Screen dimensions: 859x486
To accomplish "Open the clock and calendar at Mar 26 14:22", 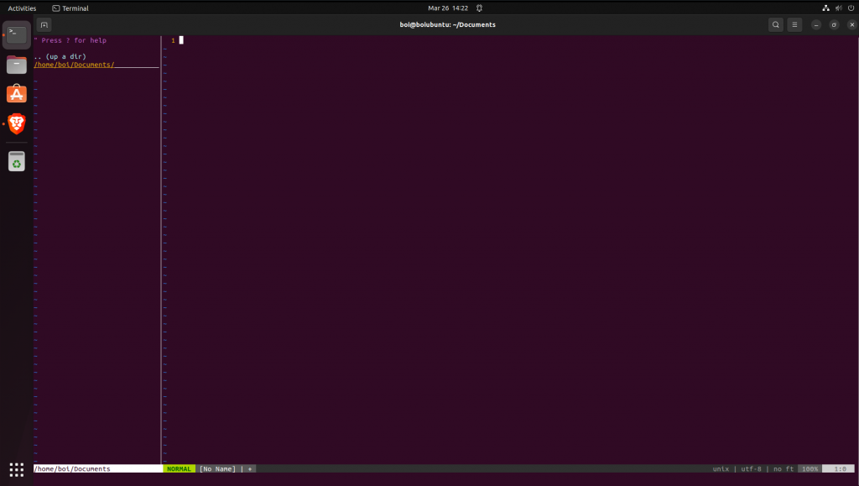I will [x=448, y=8].
